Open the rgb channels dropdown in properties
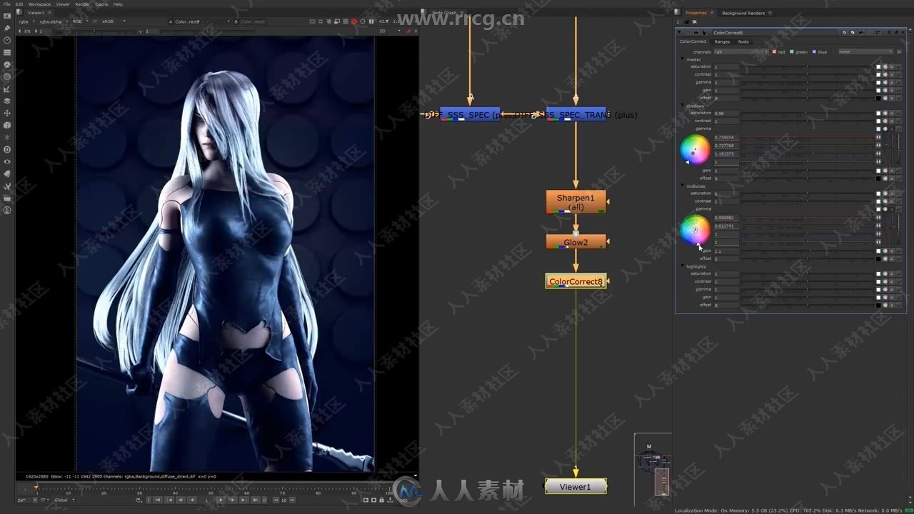The image size is (914, 514). click(741, 51)
